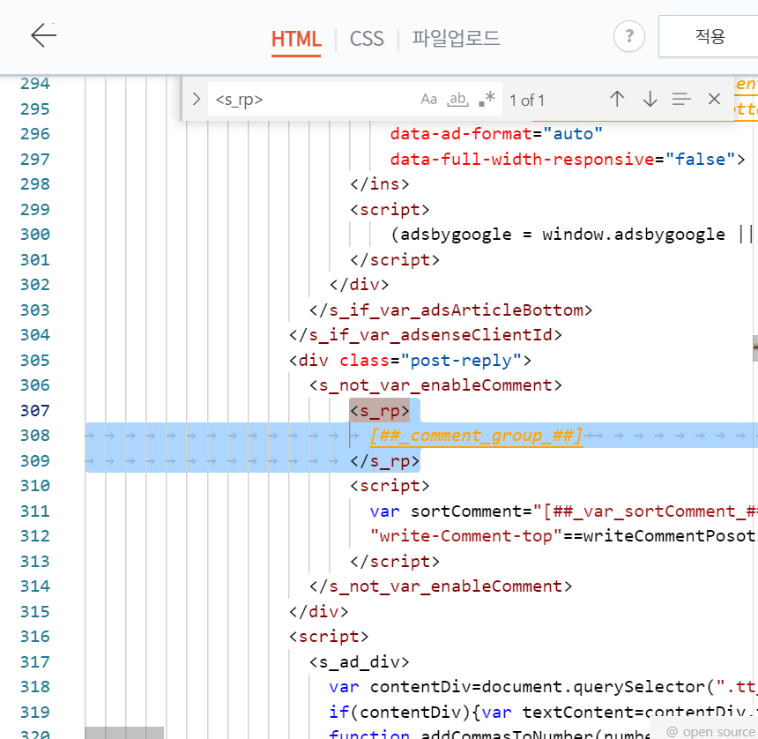Click the <script> tag on line 299
Viewport: 758px width, 739px height.
pos(390,209)
